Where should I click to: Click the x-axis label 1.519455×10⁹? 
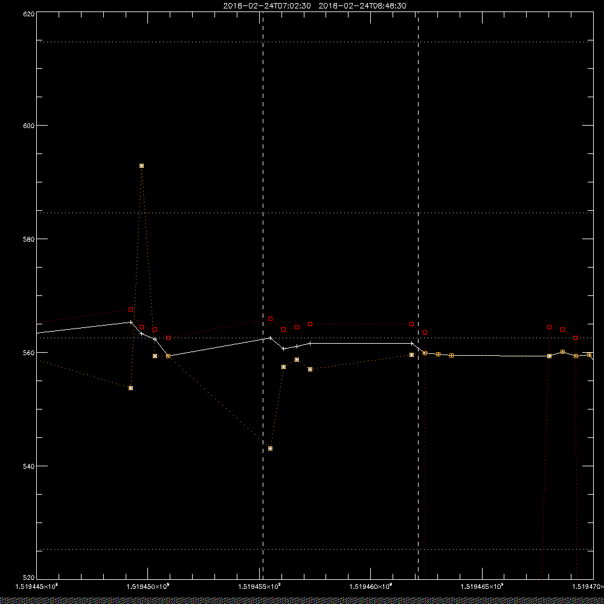pyautogui.click(x=259, y=586)
